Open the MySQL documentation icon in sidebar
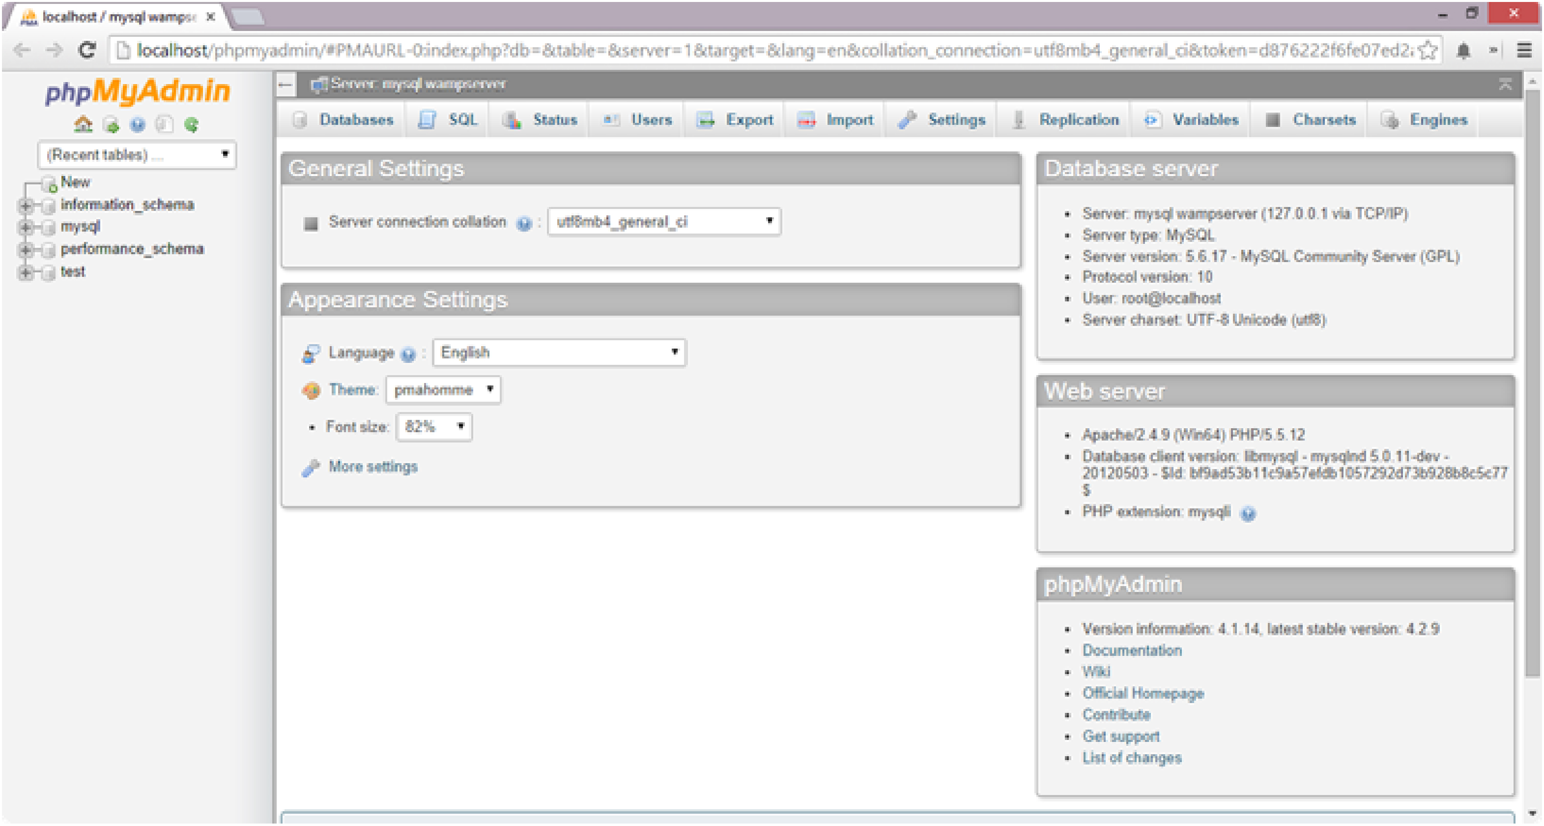 tap(164, 124)
